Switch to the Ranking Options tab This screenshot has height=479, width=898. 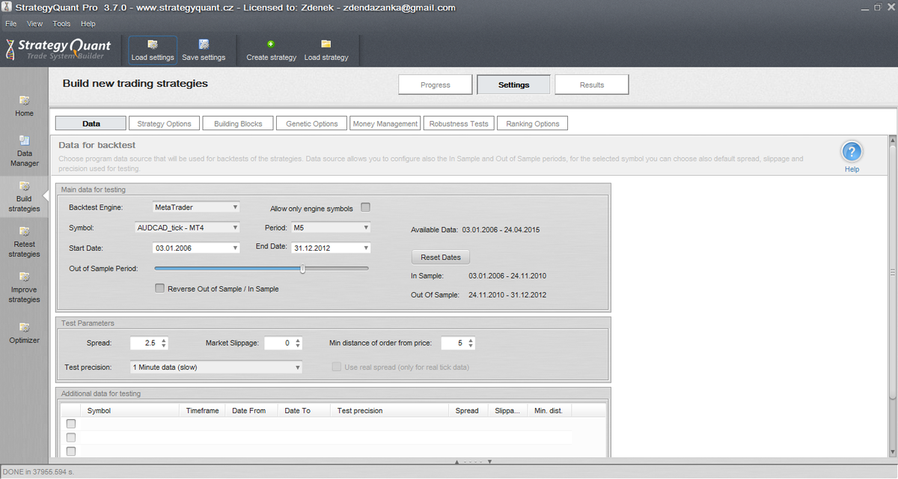pyautogui.click(x=532, y=123)
